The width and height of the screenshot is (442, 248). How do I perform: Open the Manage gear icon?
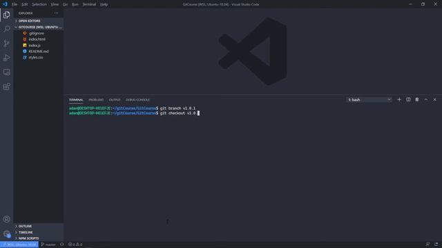(6, 234)
